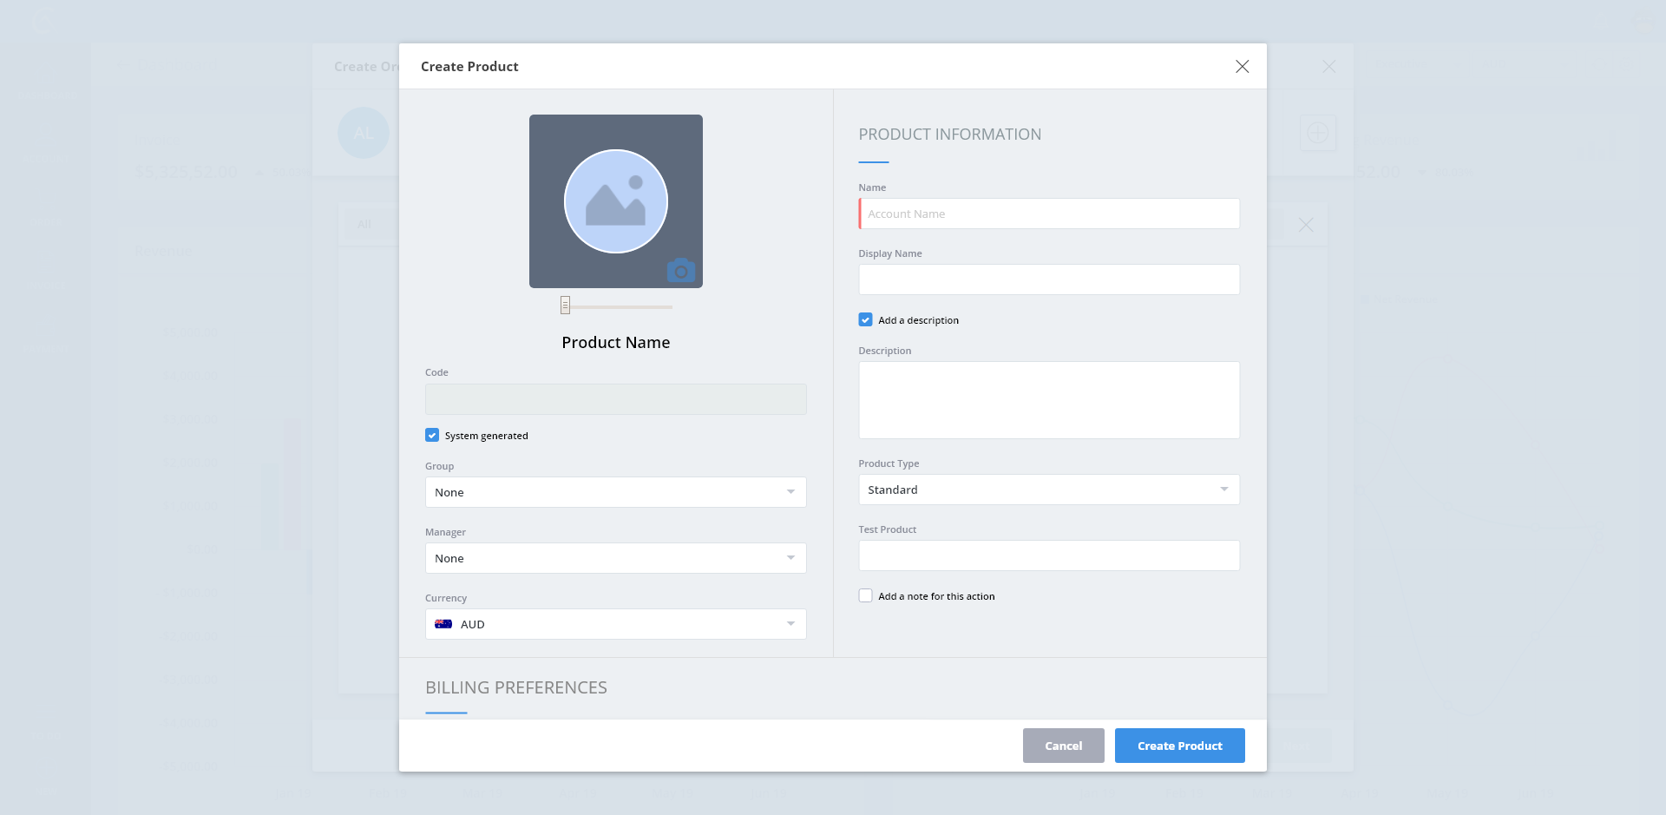Open the Currency AUD dropdown
The image size is (1666, 815).
click(615, 624)
